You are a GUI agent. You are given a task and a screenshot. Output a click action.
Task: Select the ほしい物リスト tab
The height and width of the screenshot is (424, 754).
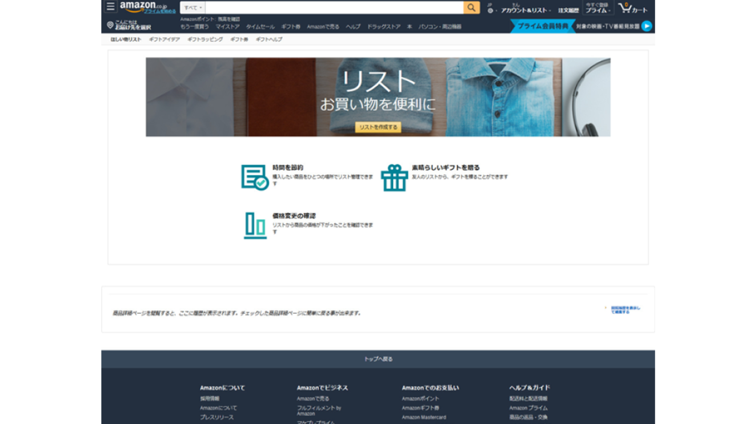tap(126, 39)
